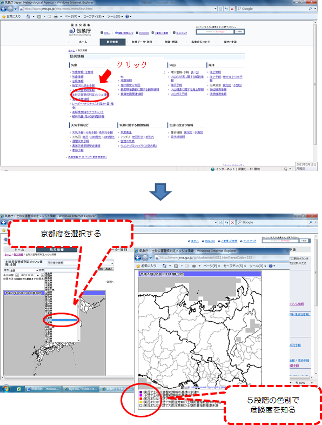Open the 地方 全国 region dropdown
This screenshot has width=322, height=425.
pos(24,270)
